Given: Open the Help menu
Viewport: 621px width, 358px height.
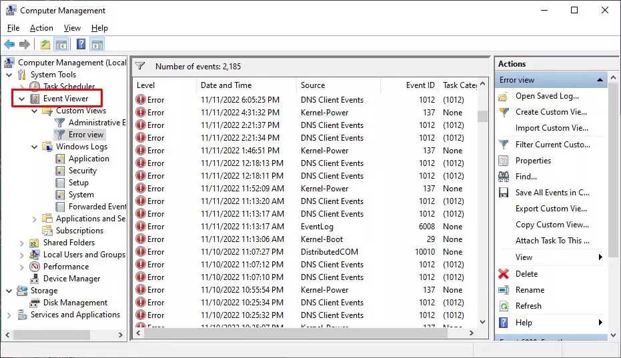Looking at the screenshot, I should (x=99, y=28).
